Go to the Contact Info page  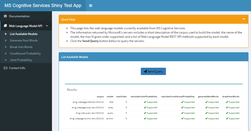tap(17, 68)
